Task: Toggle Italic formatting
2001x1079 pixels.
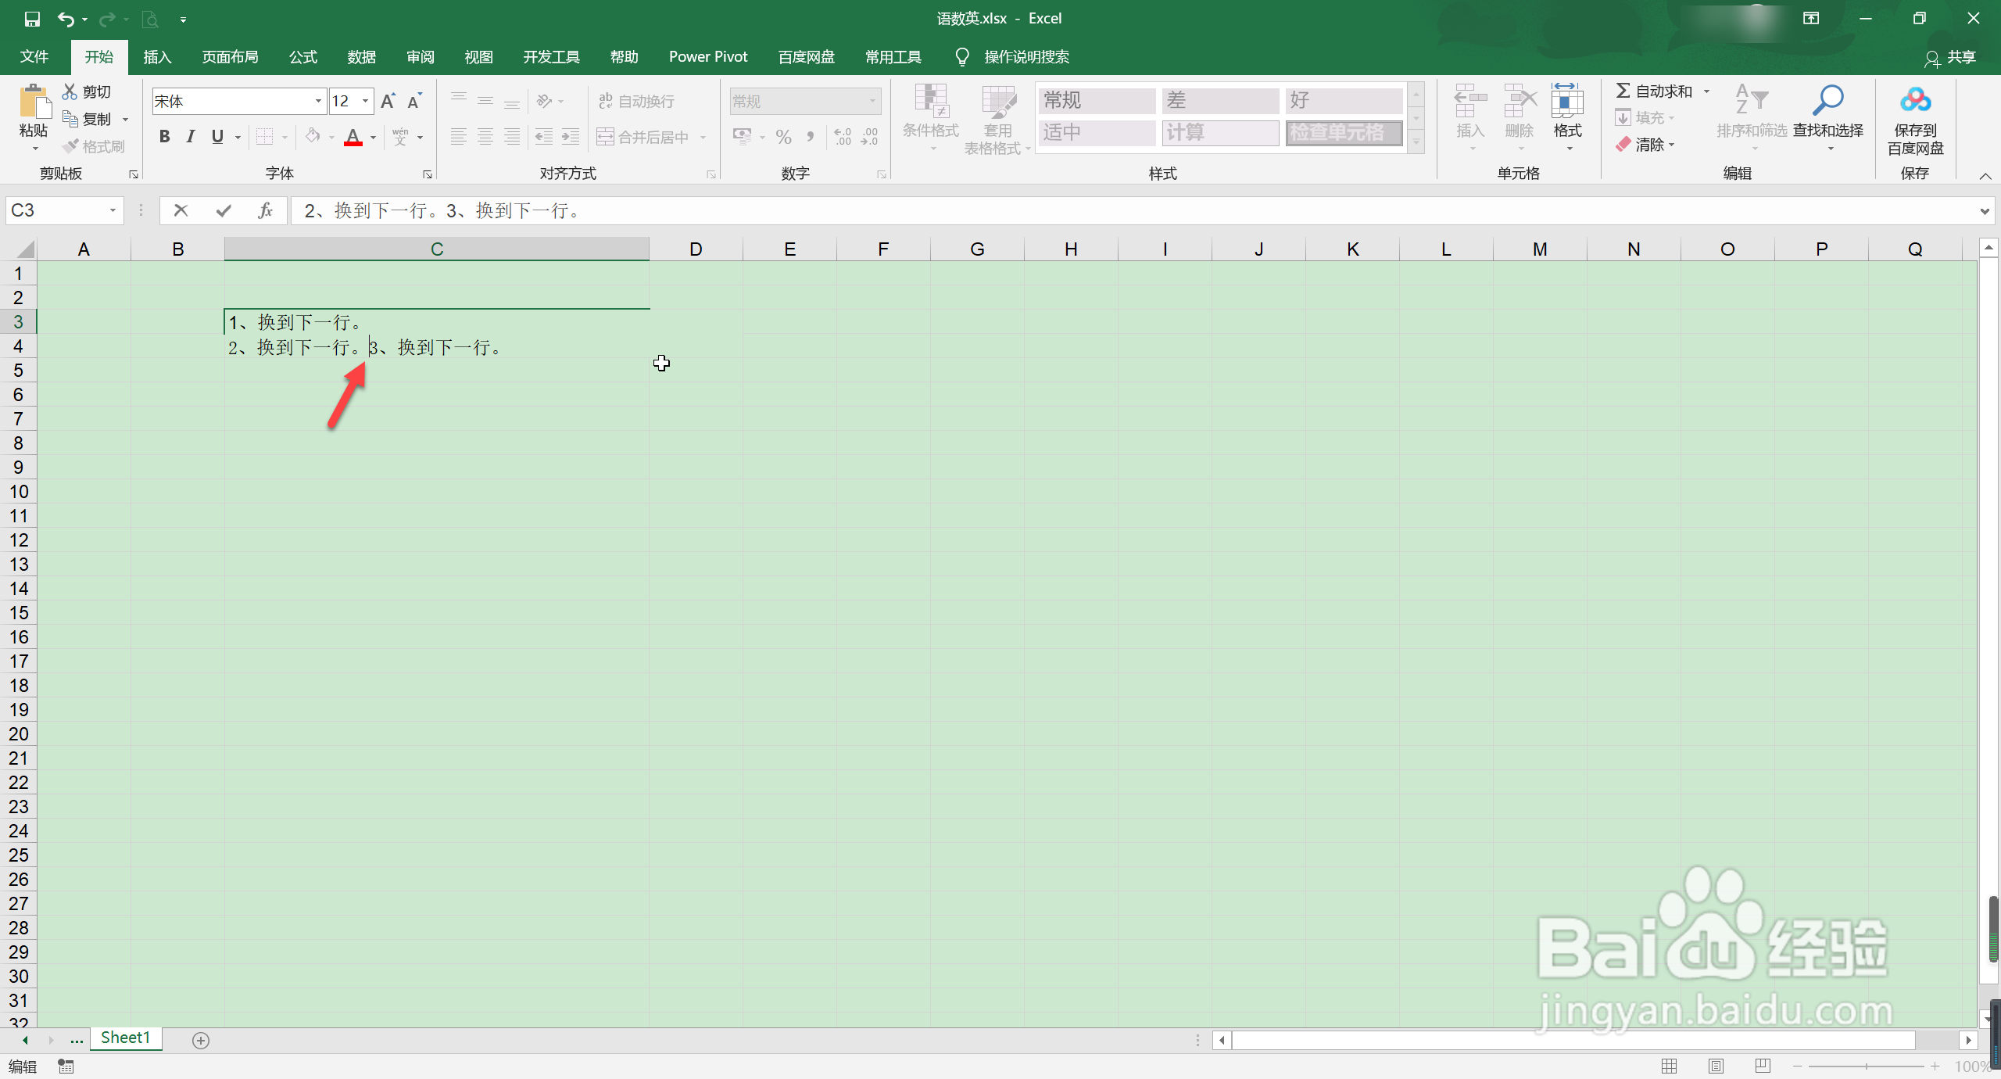Action: pos(191,137)
